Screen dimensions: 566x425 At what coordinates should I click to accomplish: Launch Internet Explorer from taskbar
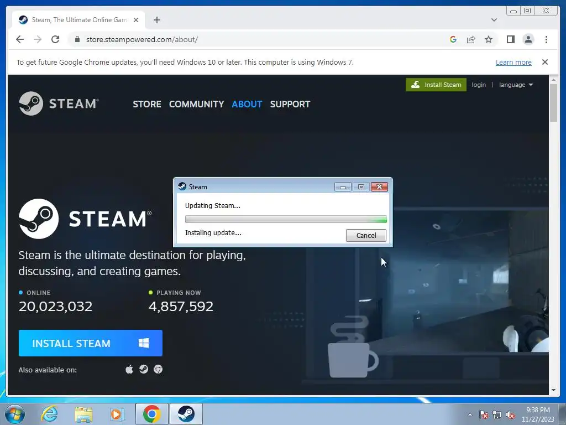[49, 414]
